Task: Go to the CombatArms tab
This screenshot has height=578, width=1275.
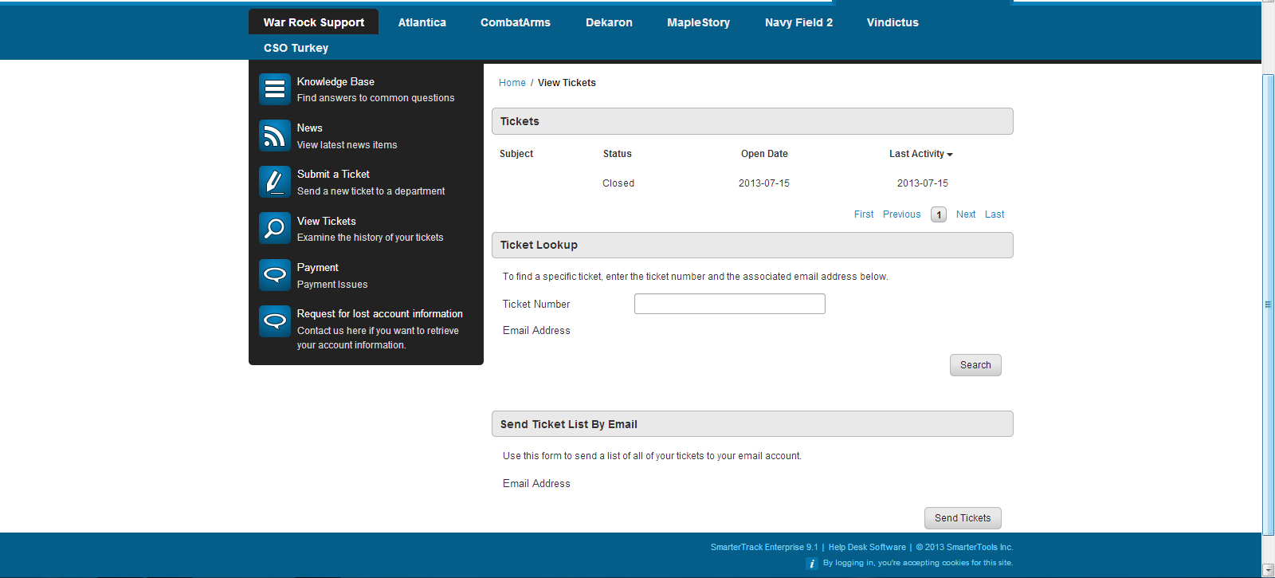Action: [x=516, y=22]
